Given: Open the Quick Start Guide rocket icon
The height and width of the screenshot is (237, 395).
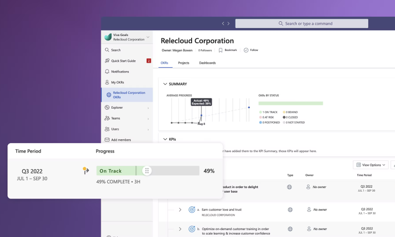Looking at the screenshot, I should coord(107,61).
